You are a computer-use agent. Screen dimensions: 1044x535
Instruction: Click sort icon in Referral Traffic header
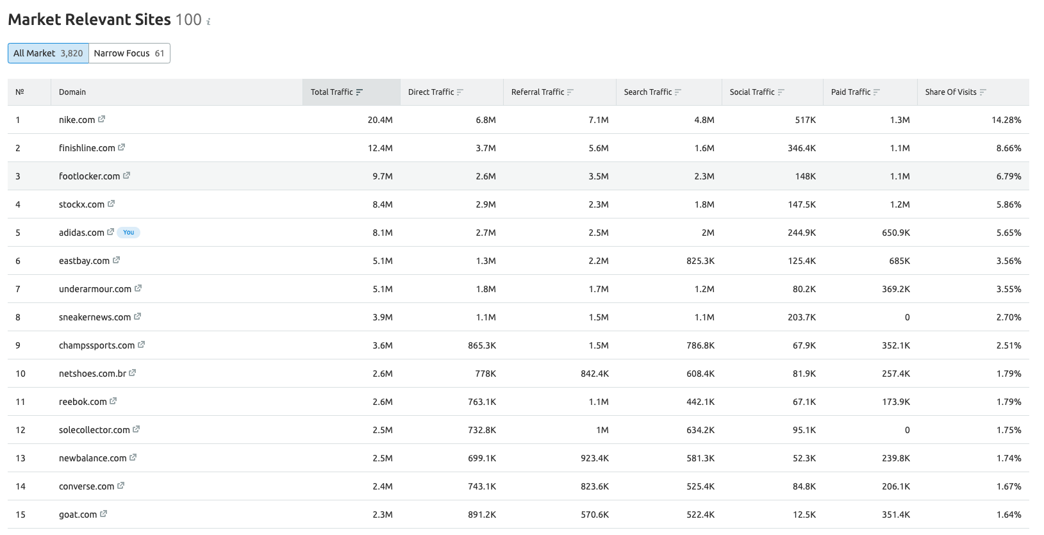pyautogui.click(x=570, y=92)
